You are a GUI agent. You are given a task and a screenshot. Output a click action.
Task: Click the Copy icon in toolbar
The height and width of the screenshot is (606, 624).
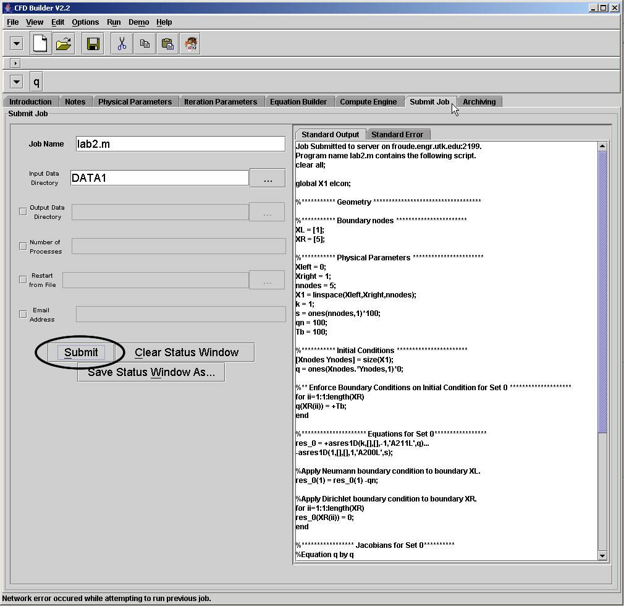145,44
